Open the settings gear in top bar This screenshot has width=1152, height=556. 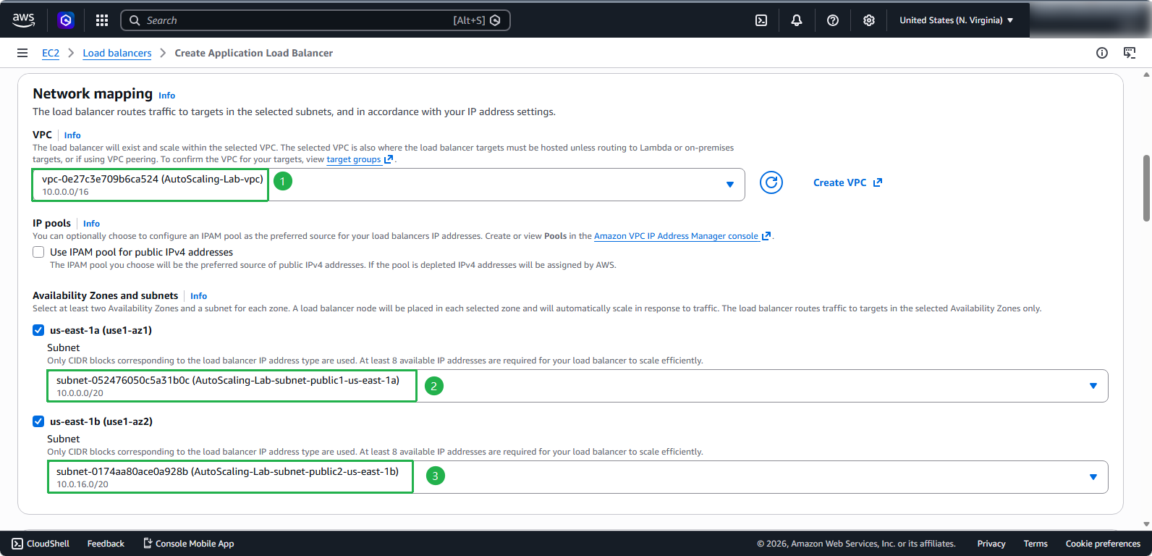[x=869, y=20]
